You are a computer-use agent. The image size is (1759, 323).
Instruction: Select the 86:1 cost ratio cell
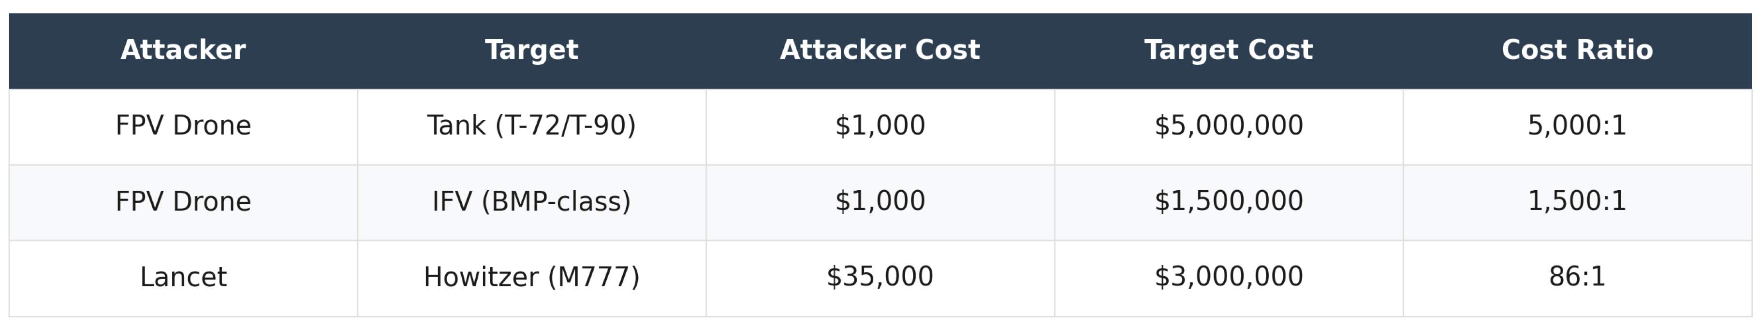(1577, 277)
